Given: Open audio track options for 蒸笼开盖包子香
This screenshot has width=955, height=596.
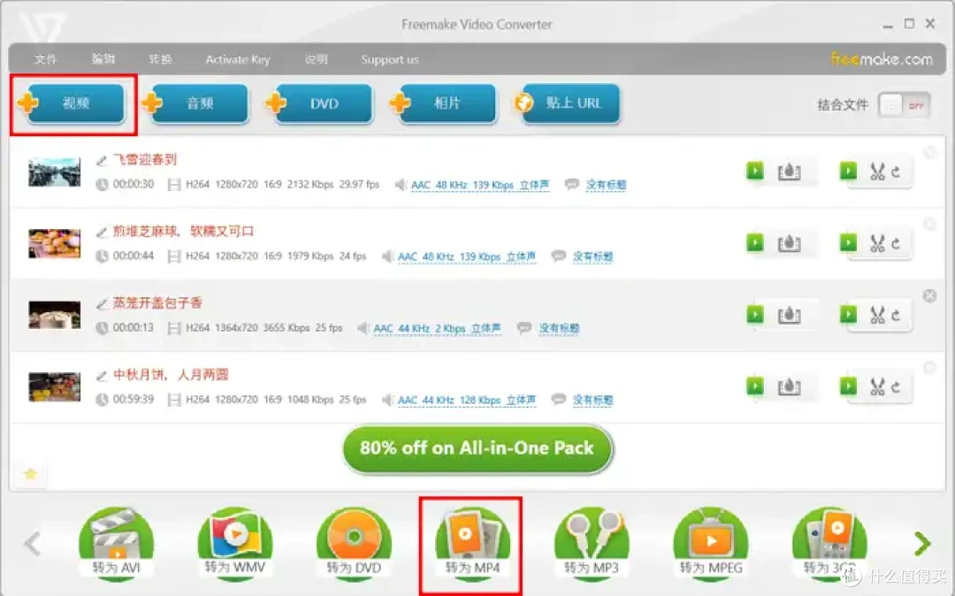Looking at the screenshot, I should click(x=437, y=329).
